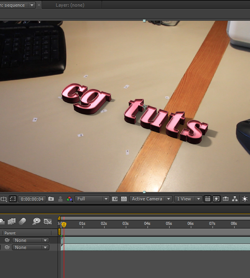Toggle mask and shape path visibility icon

tap(13, 199)
